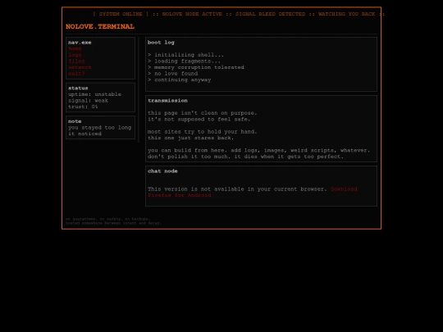Click 'you stayed too long' note text
The image size is (443, 332).
pyautogui.click(x=100, y=127)
